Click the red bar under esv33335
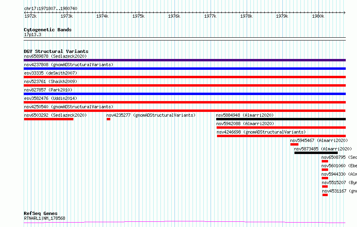 tap(185, 77)
